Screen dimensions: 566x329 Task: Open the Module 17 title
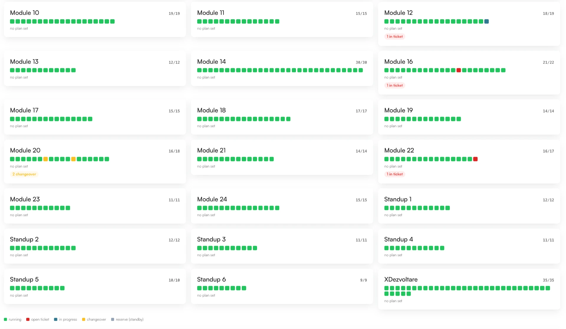click(24, 110)
